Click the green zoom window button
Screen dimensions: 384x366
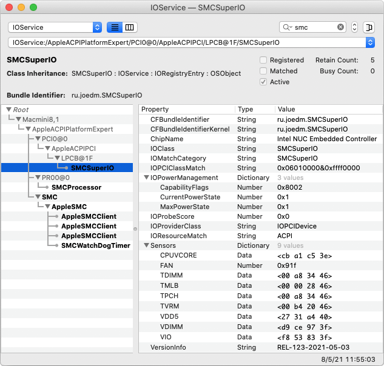[33, 7]
